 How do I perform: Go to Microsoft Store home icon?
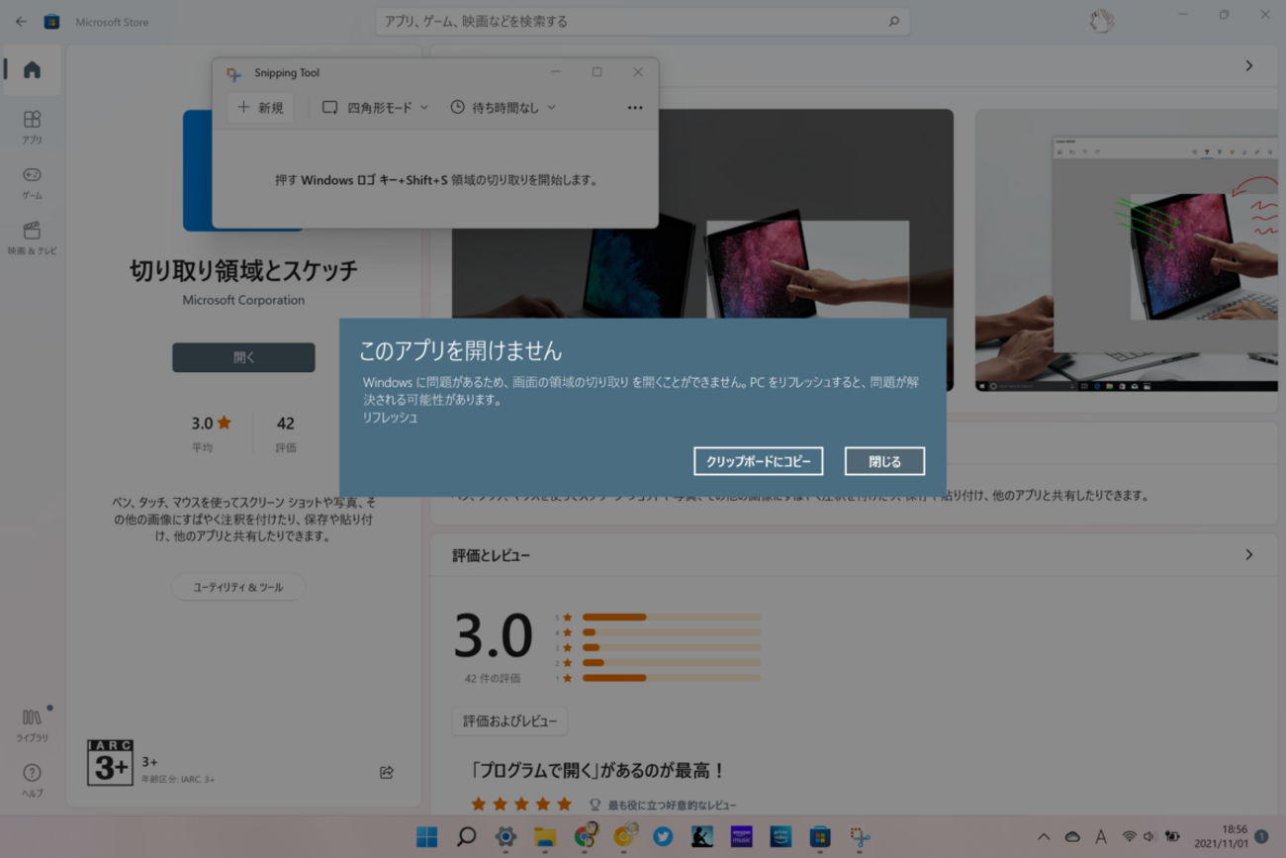coord(32,69)
